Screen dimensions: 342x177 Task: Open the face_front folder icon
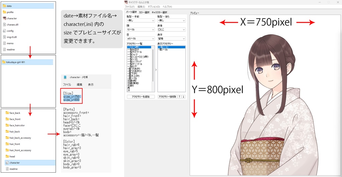(x=7, y=119)
